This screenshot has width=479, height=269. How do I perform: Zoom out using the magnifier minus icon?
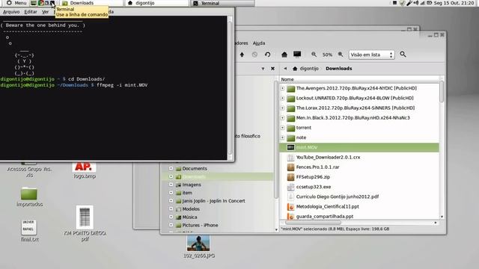tap(314, 55)
